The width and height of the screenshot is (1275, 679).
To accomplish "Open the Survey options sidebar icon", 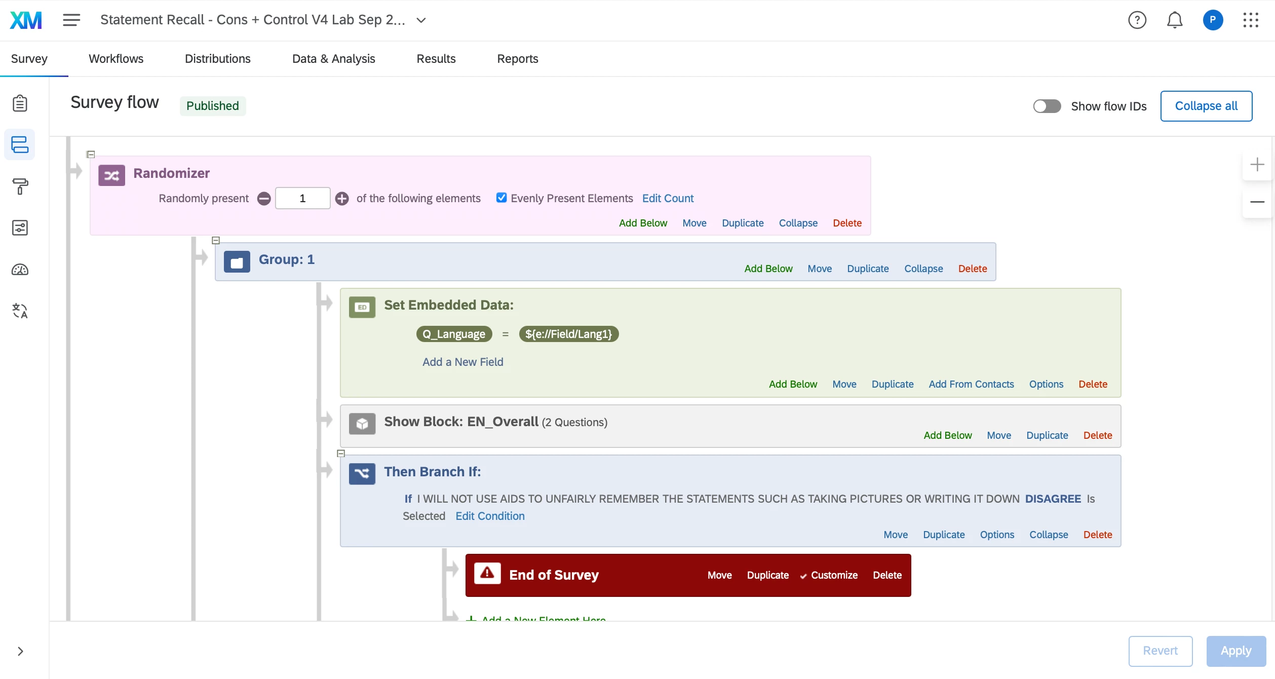I will 20,228.
